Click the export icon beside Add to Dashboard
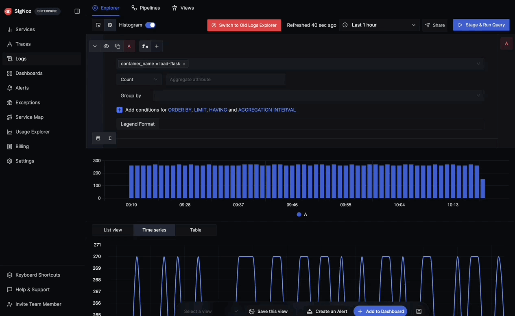The width and height of the screenshot is (515, 316). [x=419, y=312]
